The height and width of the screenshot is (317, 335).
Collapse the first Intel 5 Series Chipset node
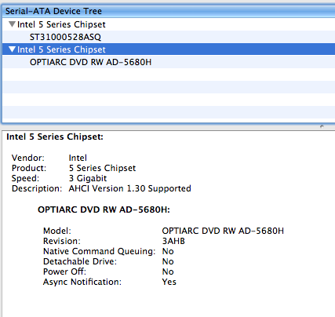12,24
